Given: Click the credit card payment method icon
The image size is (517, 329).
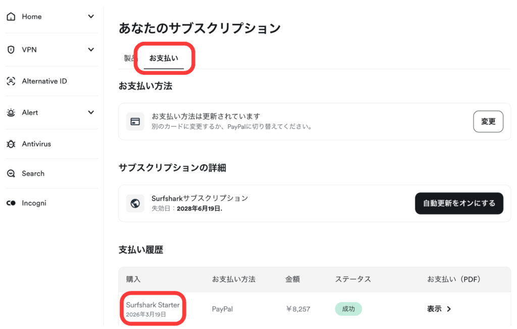Looking at the screenshot, I should (x=135, y=122).
